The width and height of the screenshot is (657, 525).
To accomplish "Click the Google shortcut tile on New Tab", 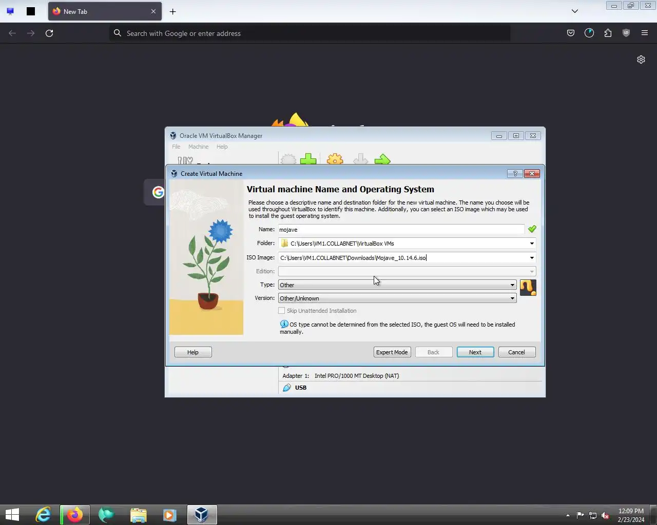I will 158,192.
